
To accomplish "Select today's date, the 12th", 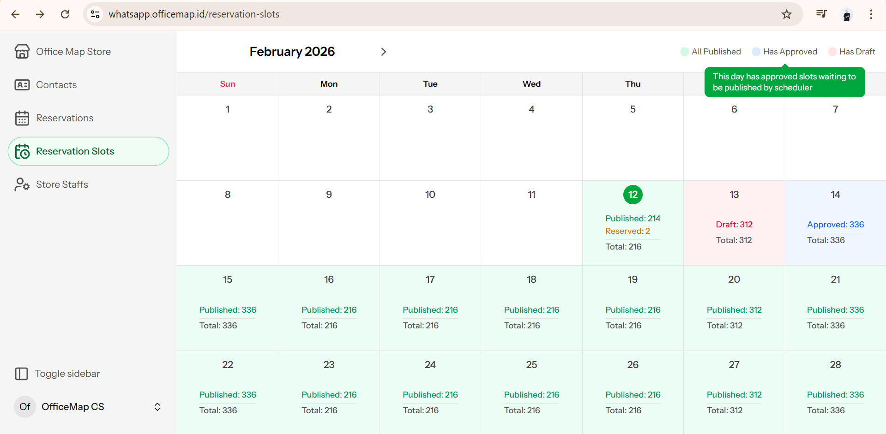I will tap(633, 195).
